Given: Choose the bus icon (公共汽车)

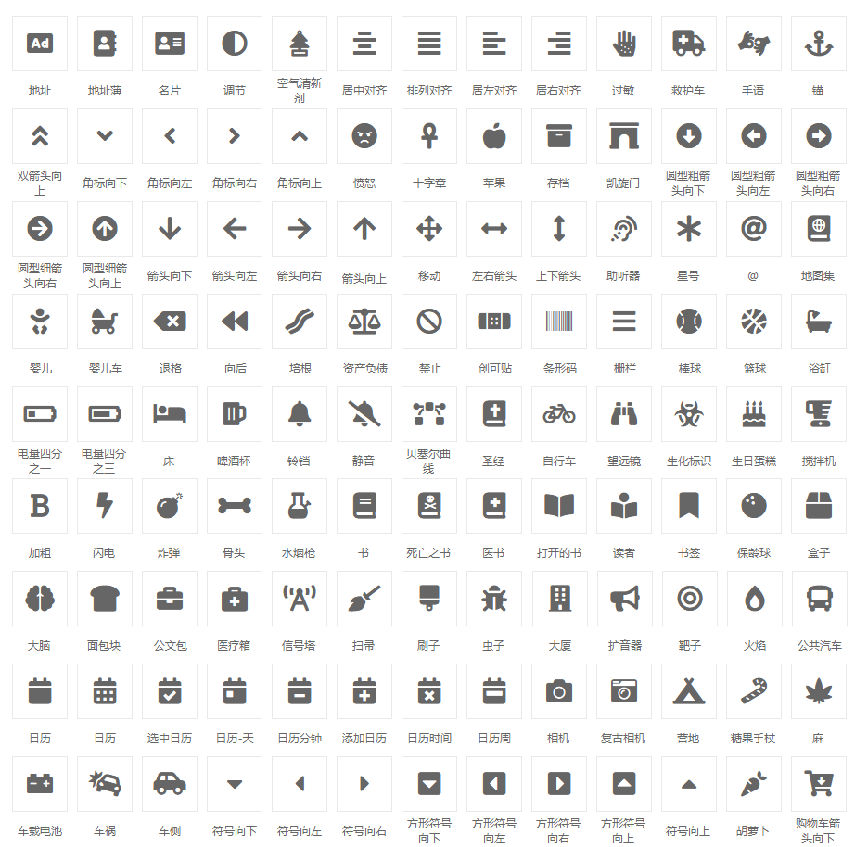Looking at the screenshot, I should coord(820,599).
